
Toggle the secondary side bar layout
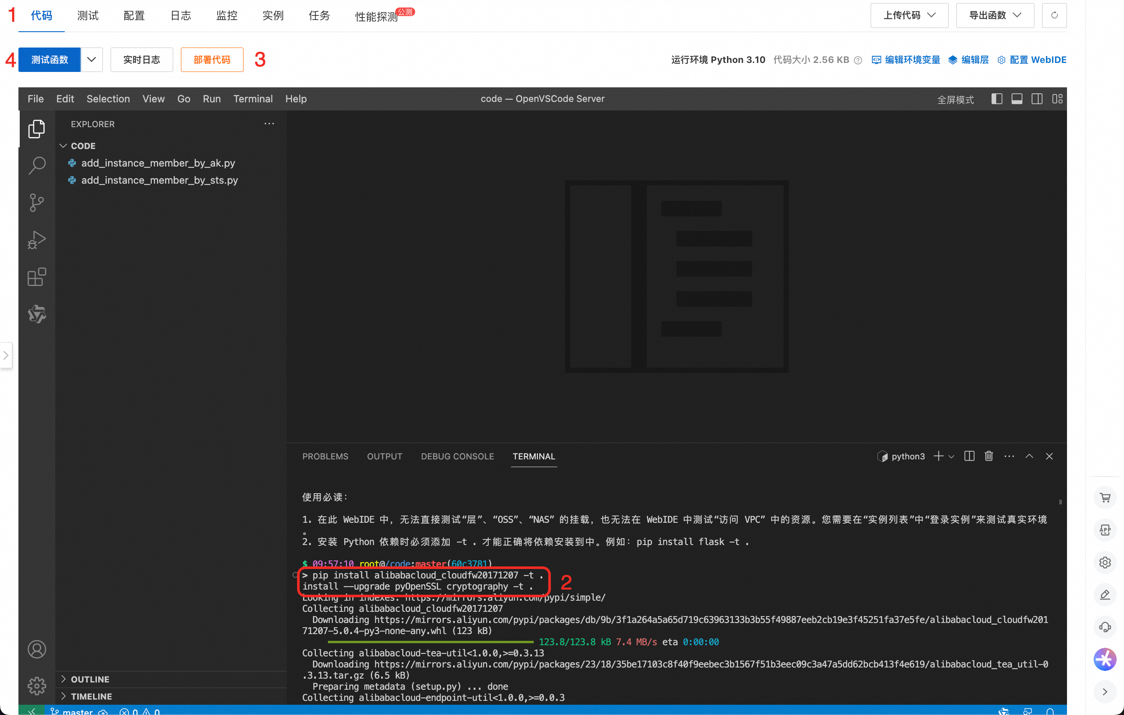(1037, 99)
